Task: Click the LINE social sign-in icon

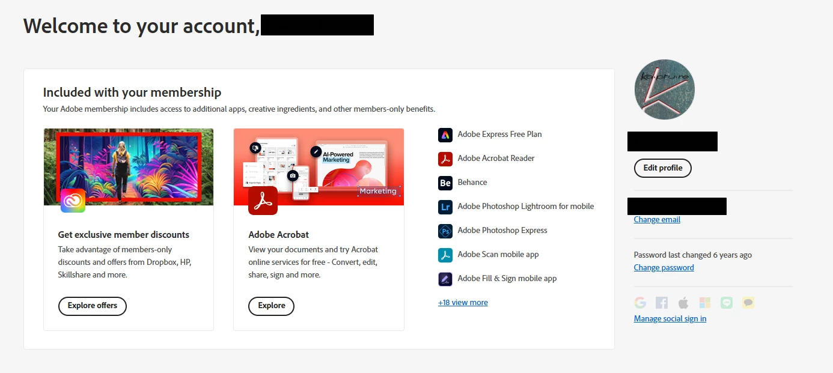Action: click(727, 303)
